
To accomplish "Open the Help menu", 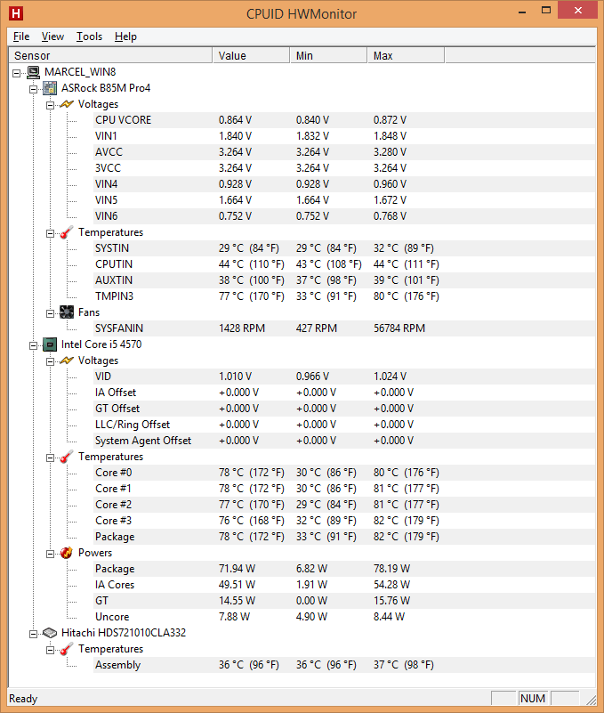I will tap(125, 36).
